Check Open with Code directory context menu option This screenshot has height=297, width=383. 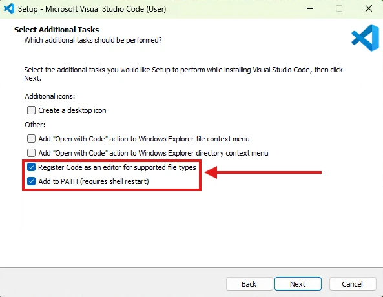(x=31, y=153)
